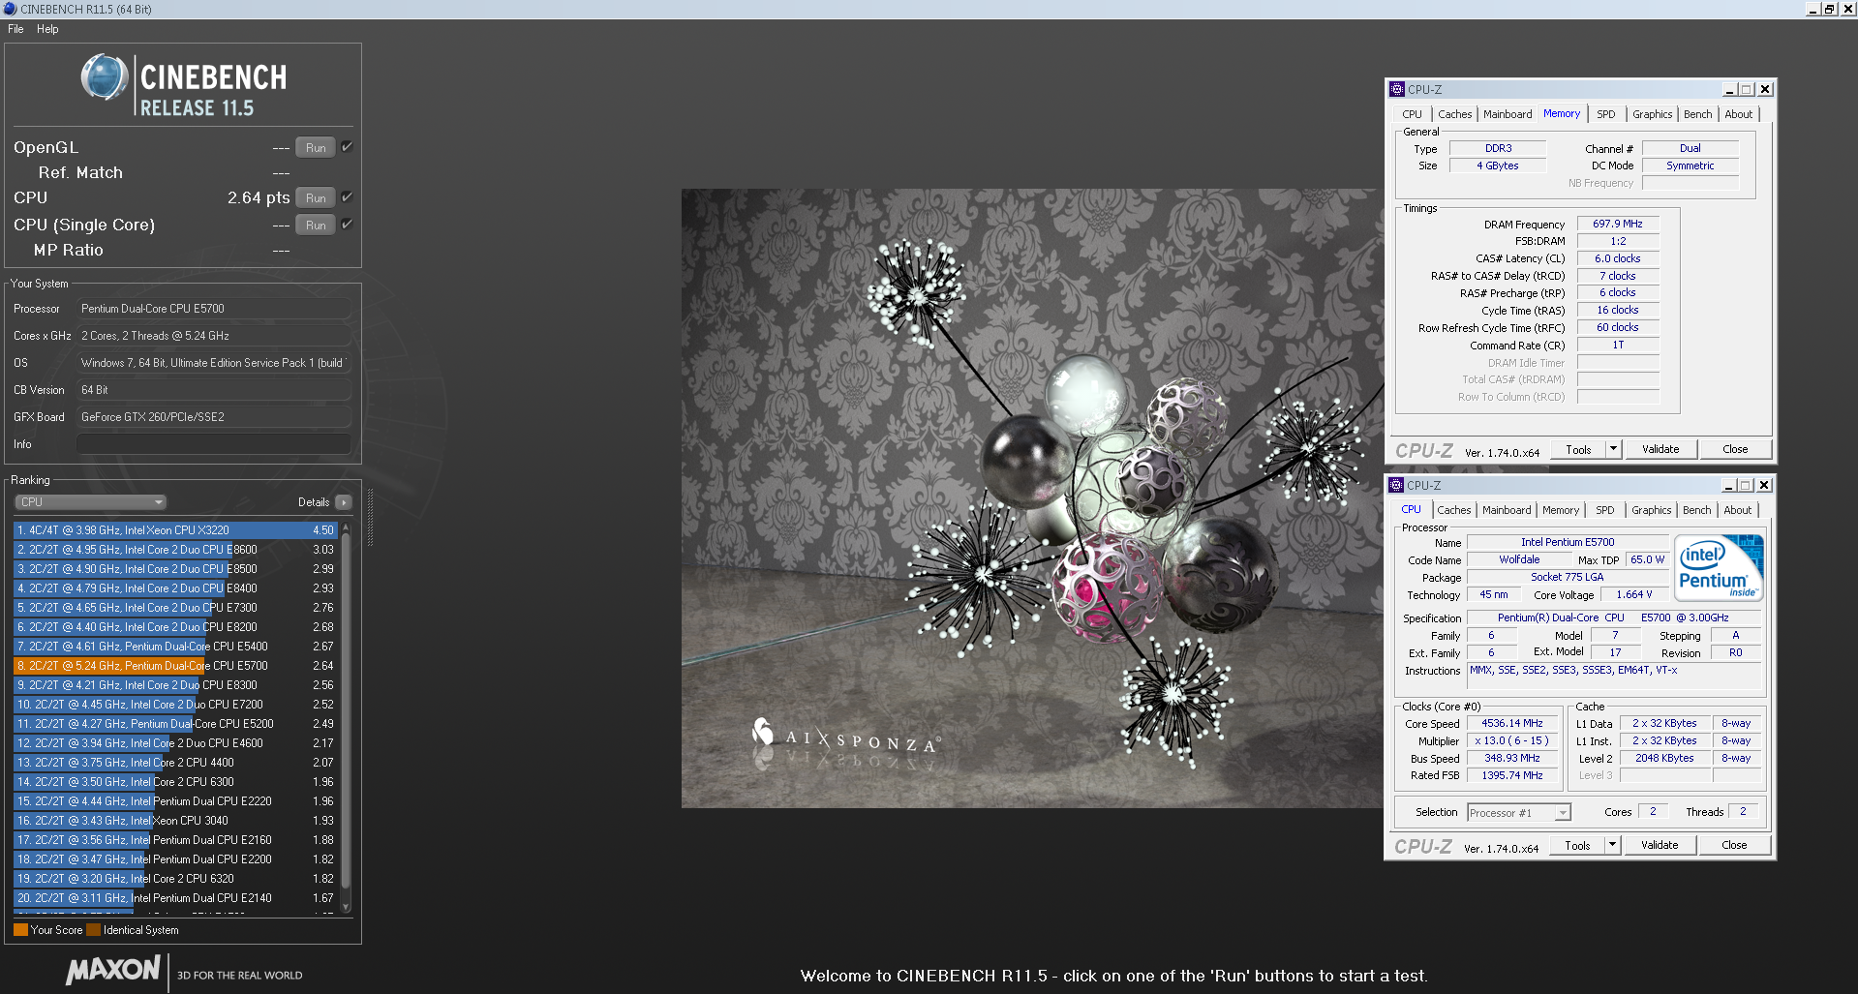Image resolution: width=1858 pixels, height=994 pixels.
Task: Open Caches tab in upper CPU-Z window
Action: [x=1454, y=114]
